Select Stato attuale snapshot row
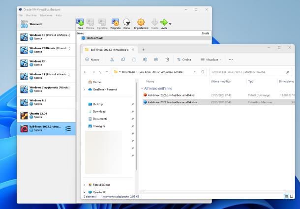300x209 pixels. (146, 38)
